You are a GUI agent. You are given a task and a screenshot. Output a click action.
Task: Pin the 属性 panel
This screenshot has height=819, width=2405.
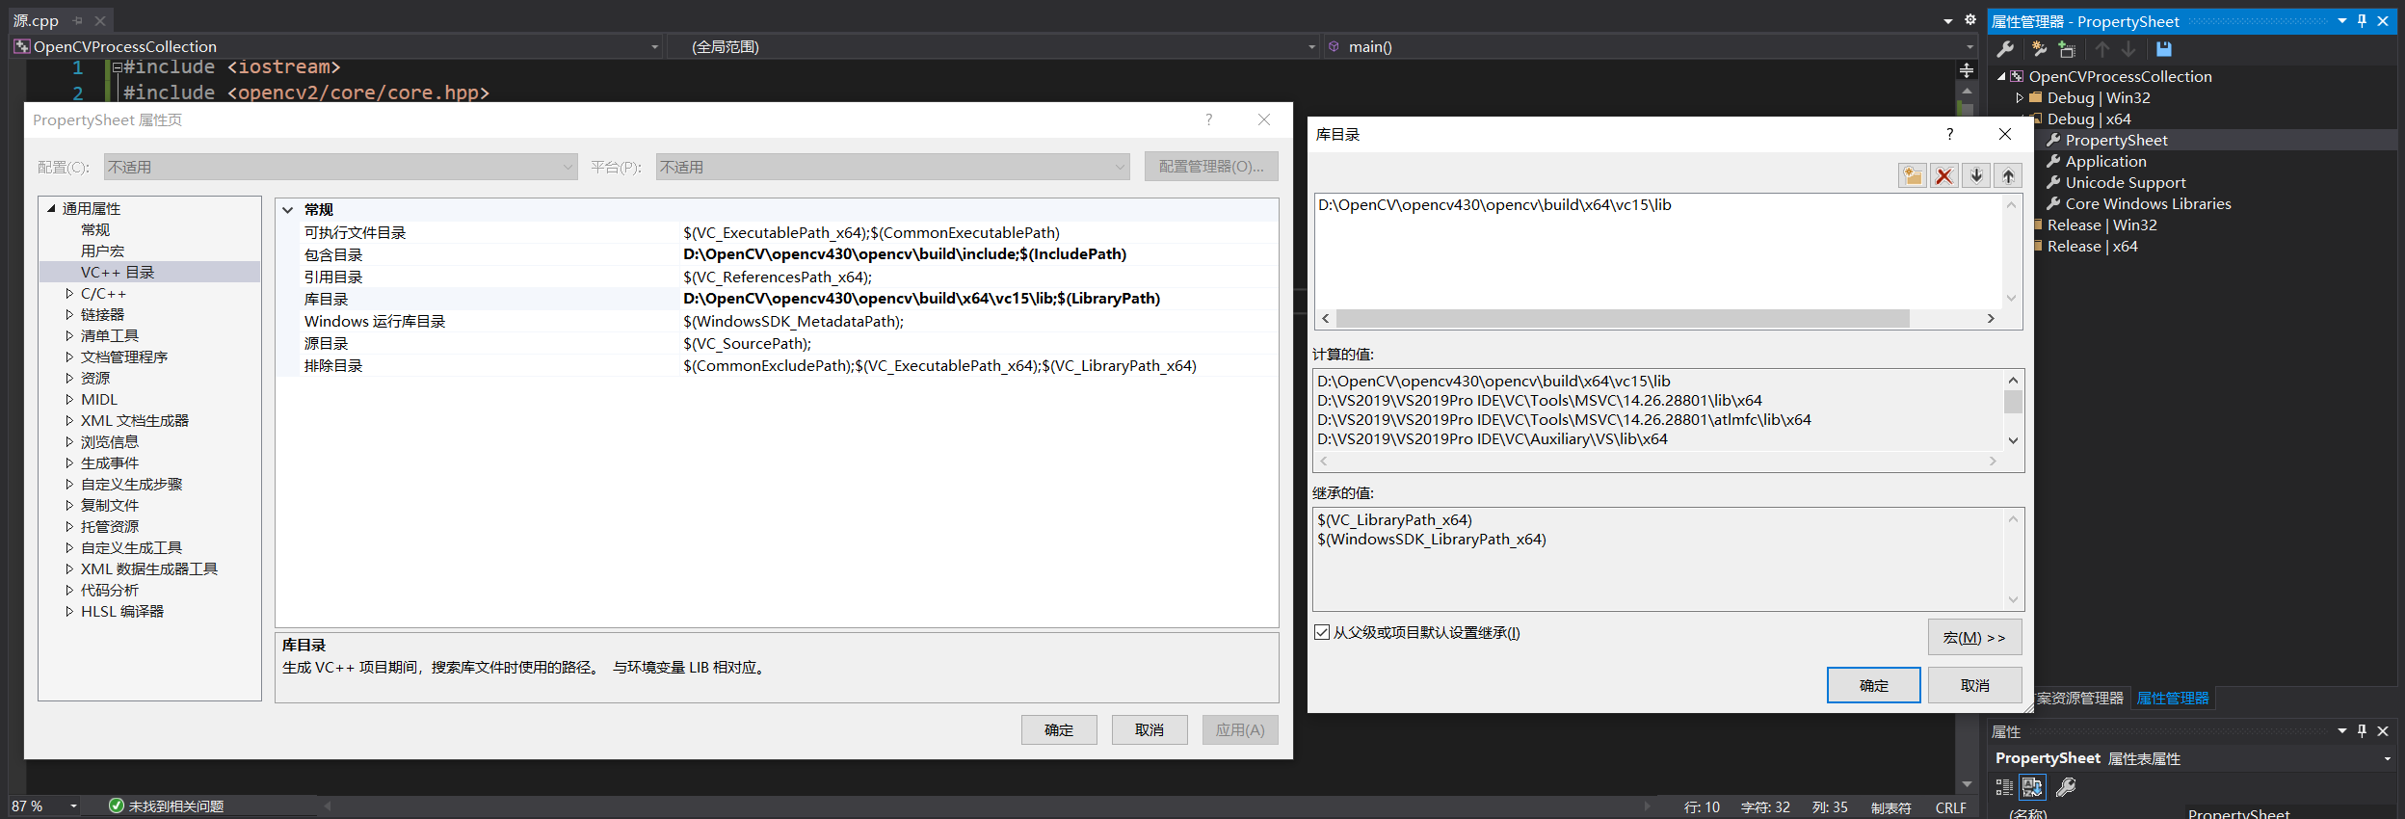[2362, 731]
